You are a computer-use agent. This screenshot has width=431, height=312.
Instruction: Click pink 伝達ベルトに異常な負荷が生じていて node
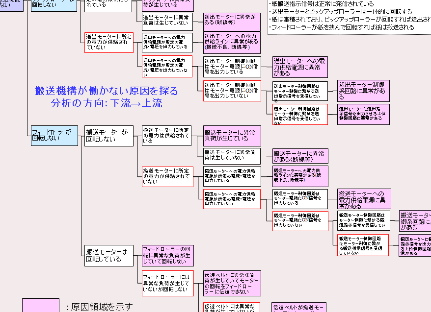click(x=232, y=283)
